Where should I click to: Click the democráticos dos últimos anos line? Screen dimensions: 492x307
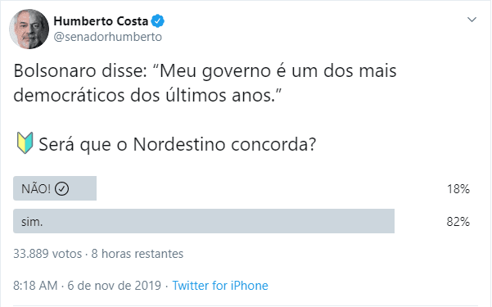[x=147, y=95]
